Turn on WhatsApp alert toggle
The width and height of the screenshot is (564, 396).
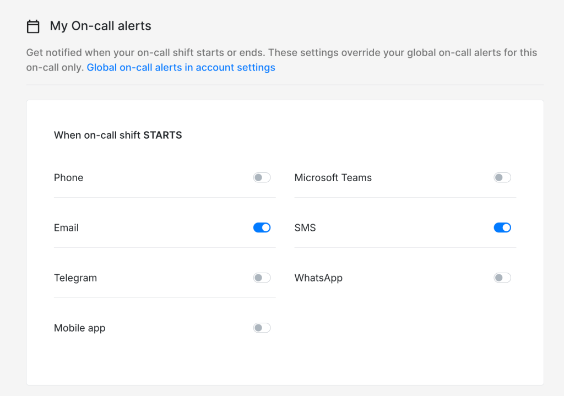coord(502,278)
